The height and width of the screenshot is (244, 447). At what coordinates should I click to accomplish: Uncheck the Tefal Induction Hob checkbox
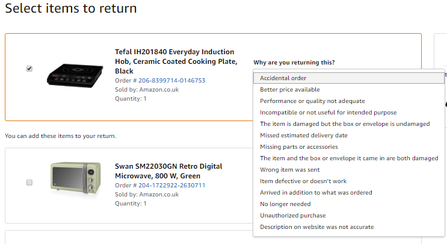(29, 69)
